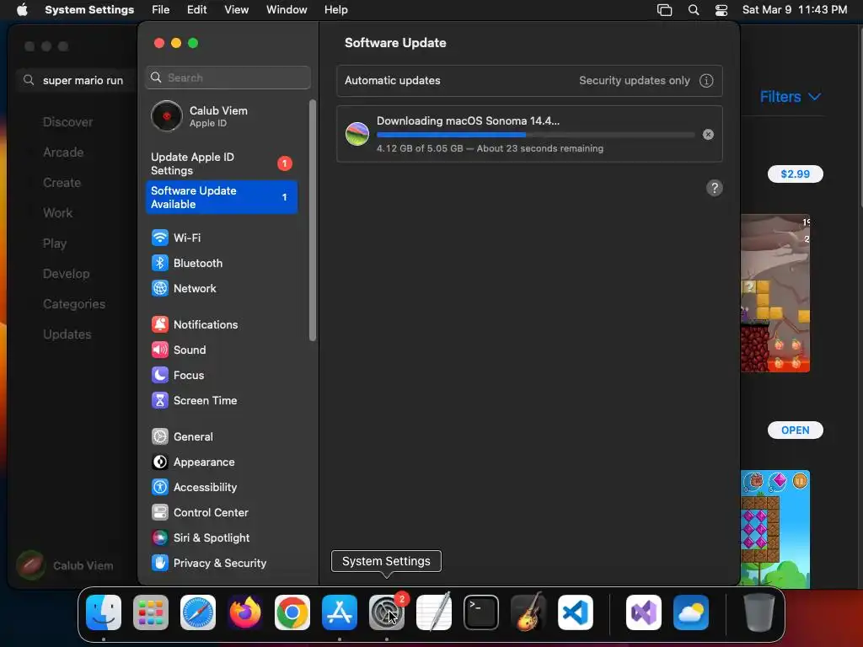The width and height of the screenshot is (863, 647).
Task: Open the Edit menu
Action: coord(196,10)
